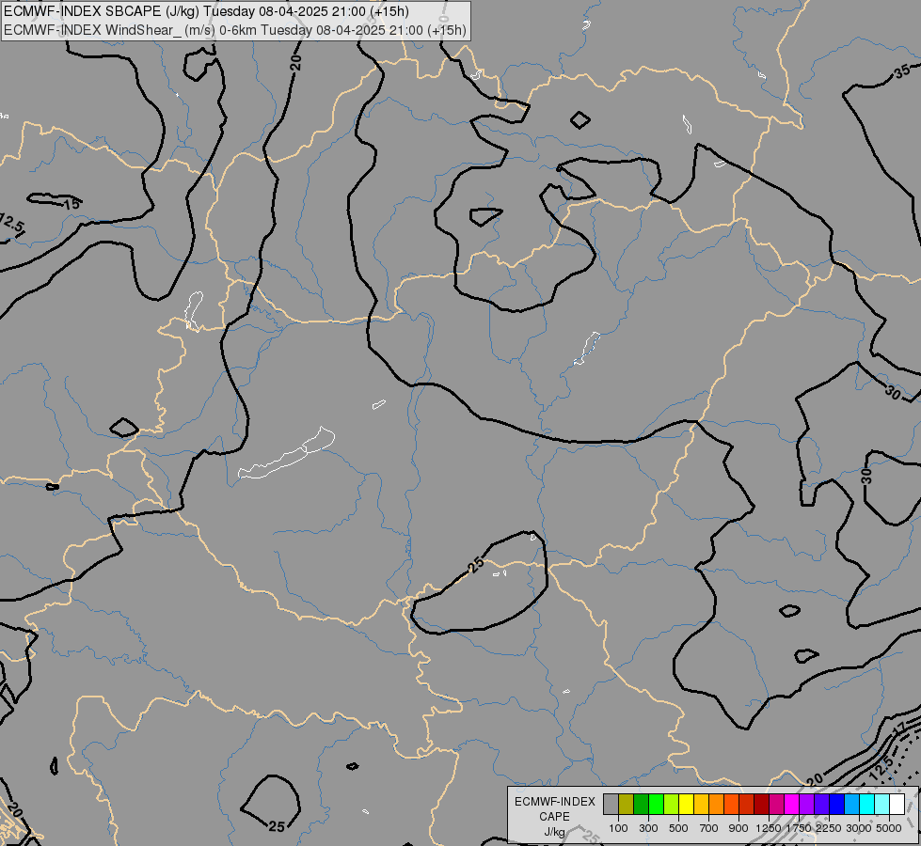Click the ECMWF-INDEX CAPE J/kg legend title
This screenshot has width=921, height=846.
click(x=554, y=817)
